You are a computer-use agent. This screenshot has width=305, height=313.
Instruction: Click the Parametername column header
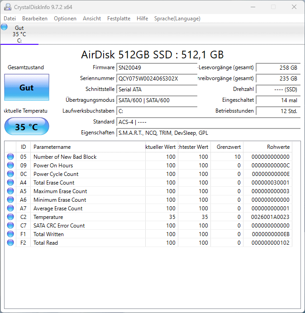86,147
